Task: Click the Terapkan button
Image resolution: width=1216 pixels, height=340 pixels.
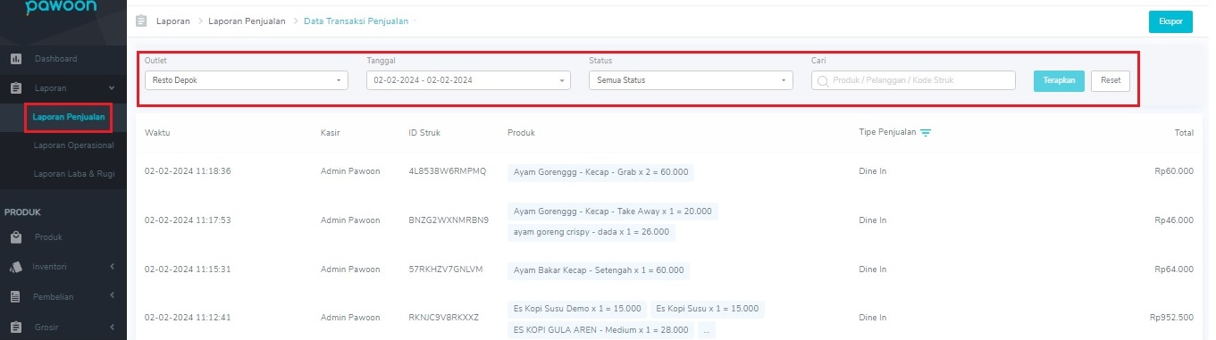Action: (x=1059, y=80)
